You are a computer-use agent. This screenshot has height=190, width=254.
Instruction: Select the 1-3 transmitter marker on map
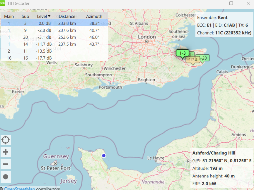point(183,53)
